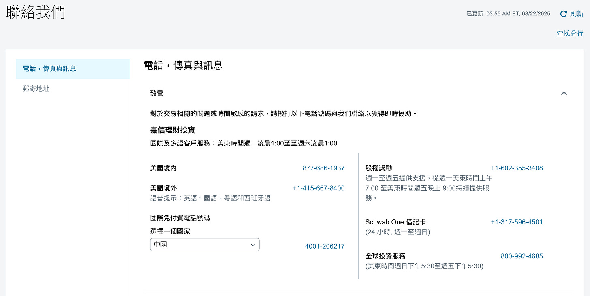This screenshot has width=590, height=296.
Task: Click the last updated timestamp text
Action: 509,13
